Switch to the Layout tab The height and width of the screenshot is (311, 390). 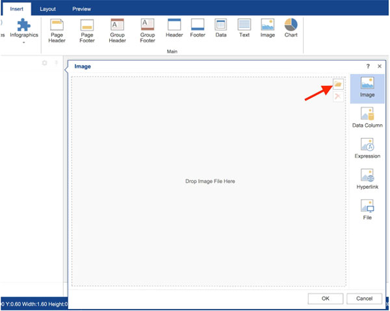pos(47,9)
